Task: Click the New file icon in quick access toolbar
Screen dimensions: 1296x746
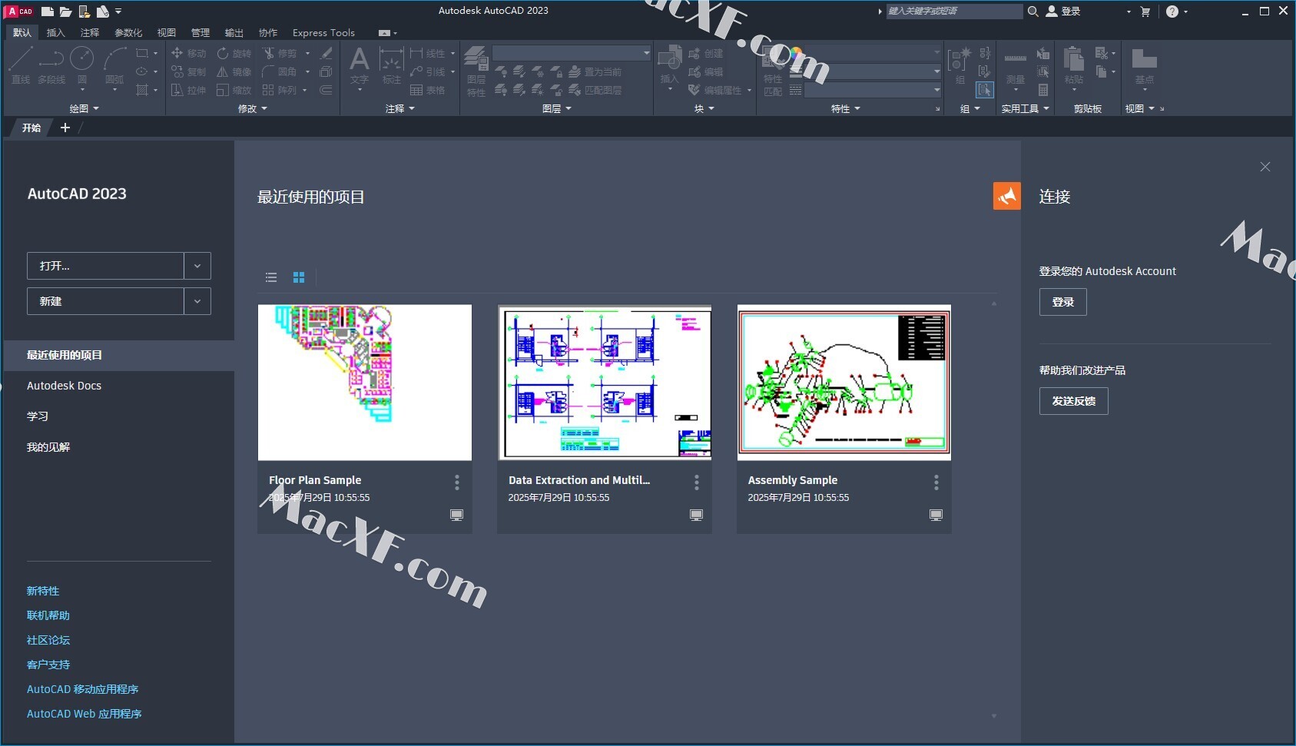Action: click(x=48, y=12)
